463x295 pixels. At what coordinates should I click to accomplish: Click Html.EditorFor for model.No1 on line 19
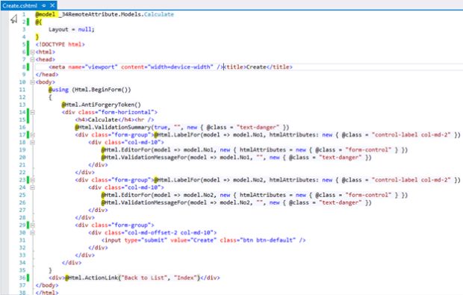coord(255,149)
